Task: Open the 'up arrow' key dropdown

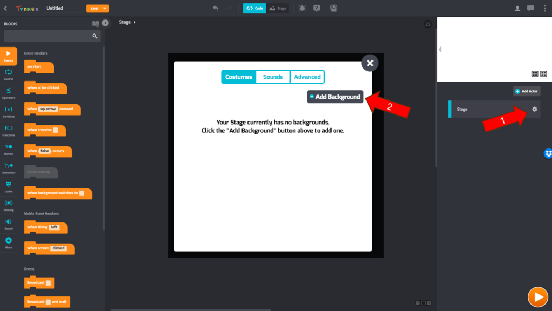Action: pyautogui.click(x=48, y=109)
